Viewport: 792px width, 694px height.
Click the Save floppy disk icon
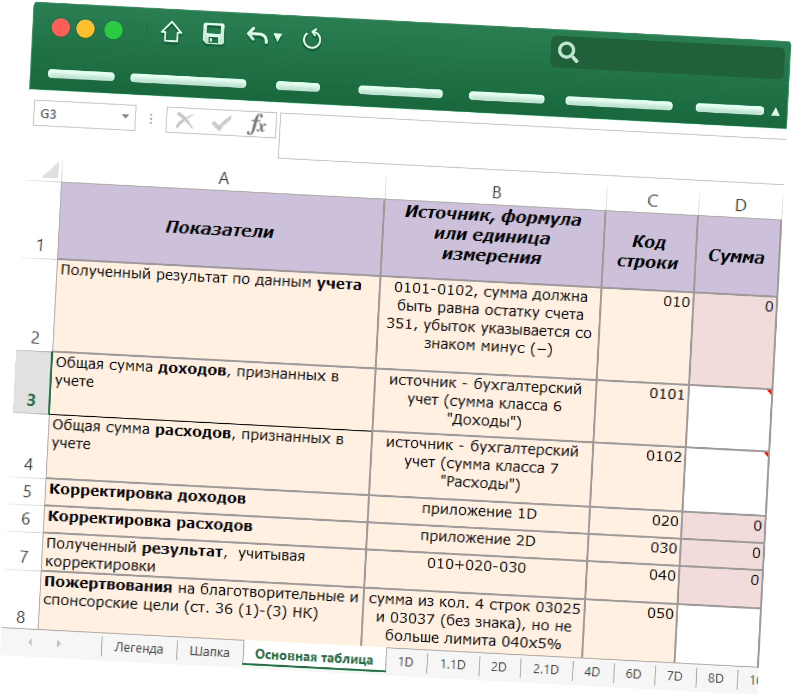[213, 34]
